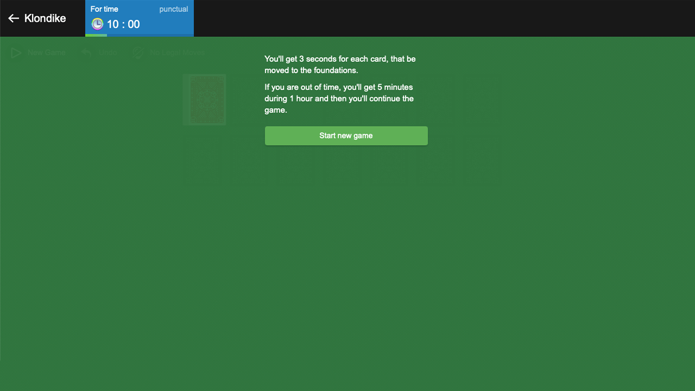The image size is (695, 391).
Task: Activate the timed punctual mode option
Action: [174, 9]
